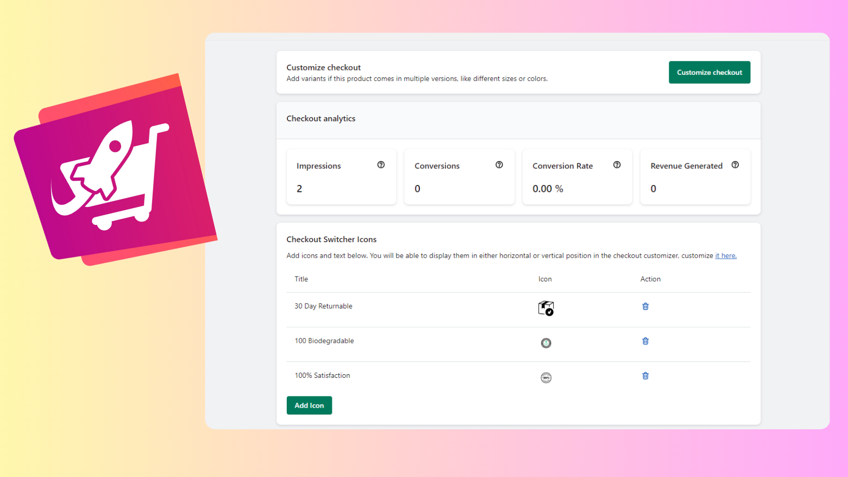Click the rocket cart app logo
The width and height of the screenshot is (848, 477).
tap(117, 170)
